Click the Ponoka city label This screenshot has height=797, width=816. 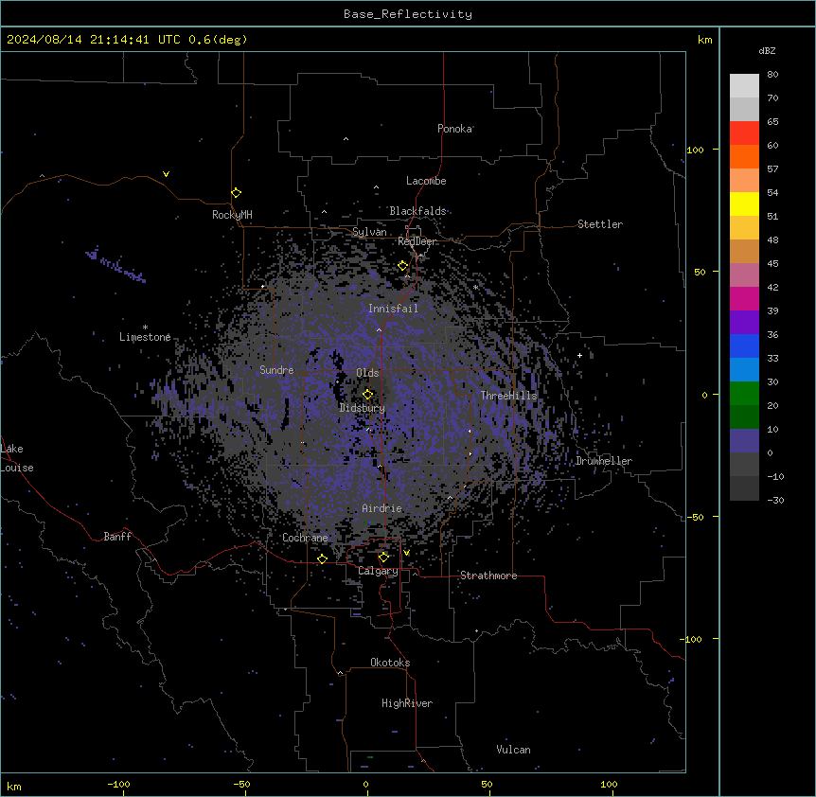click(x=454, y=129)
